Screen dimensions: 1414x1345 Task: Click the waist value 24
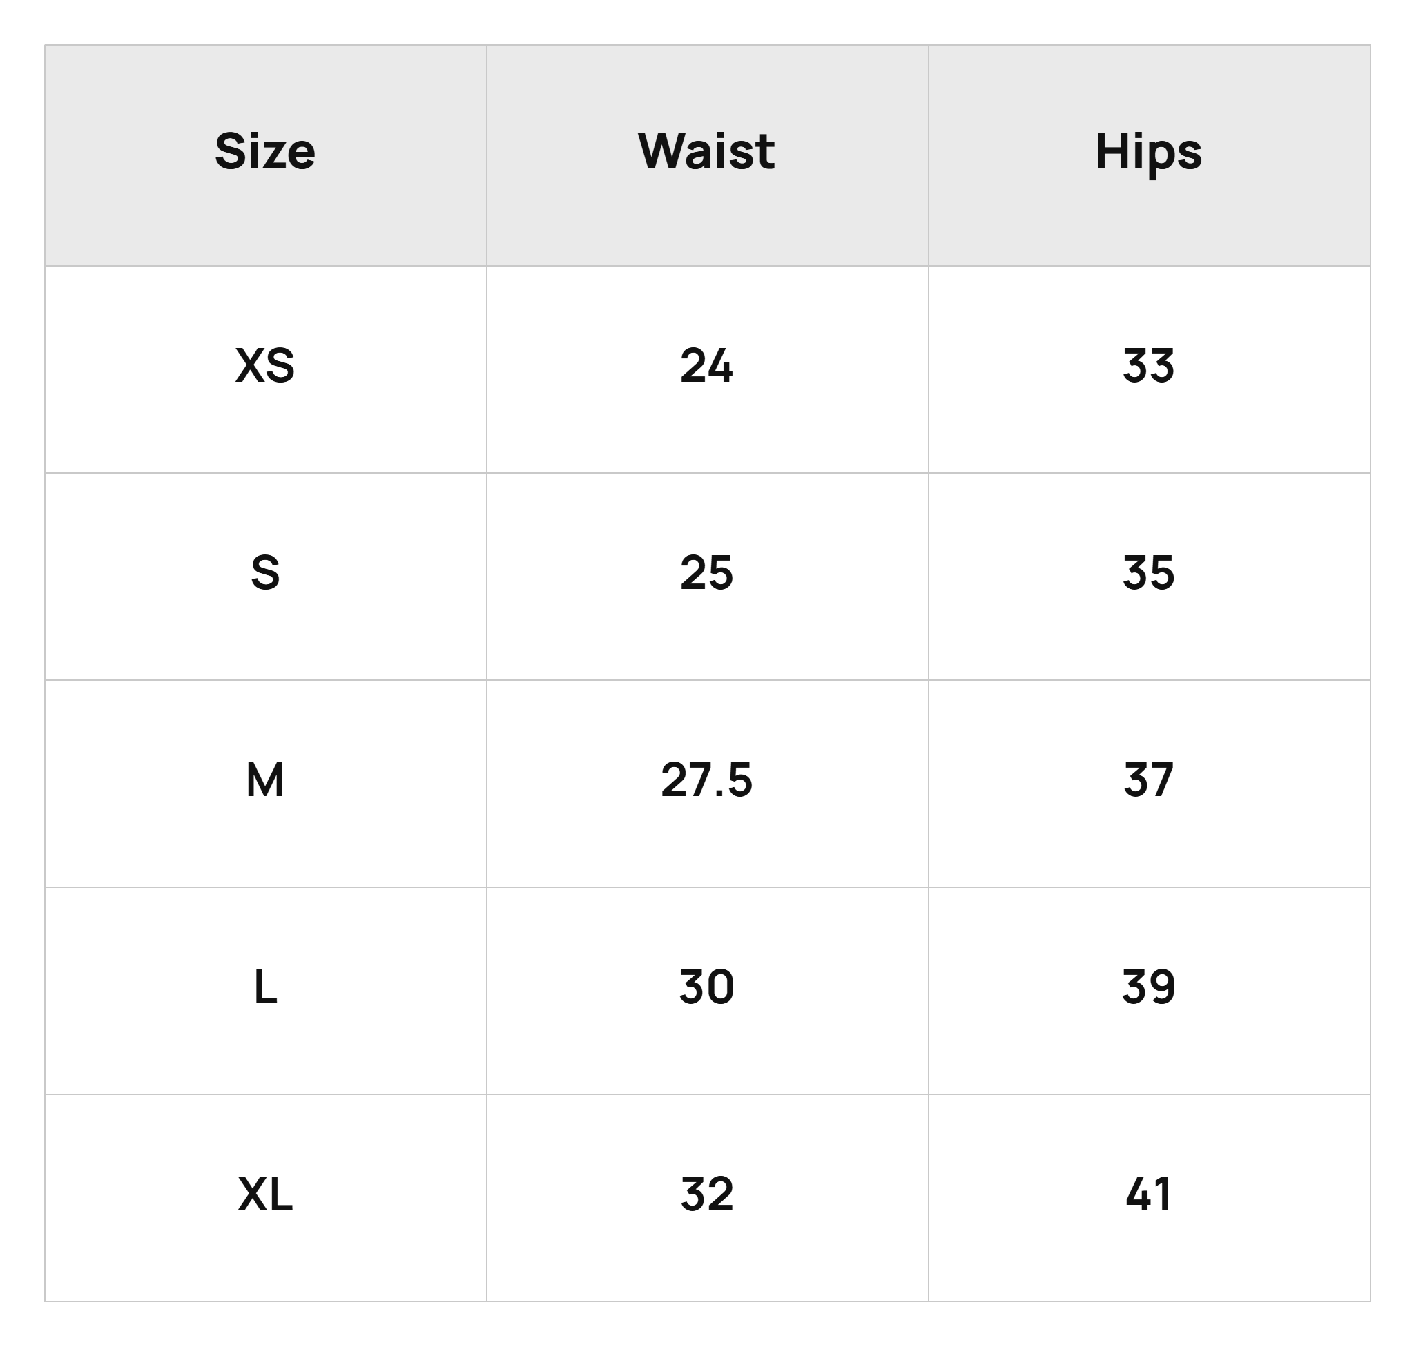coord(706,366)
